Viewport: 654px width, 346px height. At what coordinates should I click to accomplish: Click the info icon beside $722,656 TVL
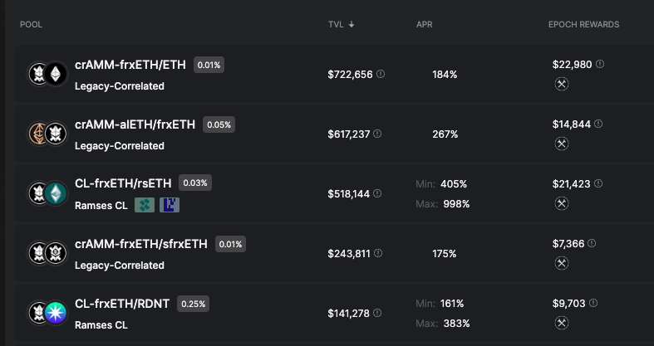(381, 74)
